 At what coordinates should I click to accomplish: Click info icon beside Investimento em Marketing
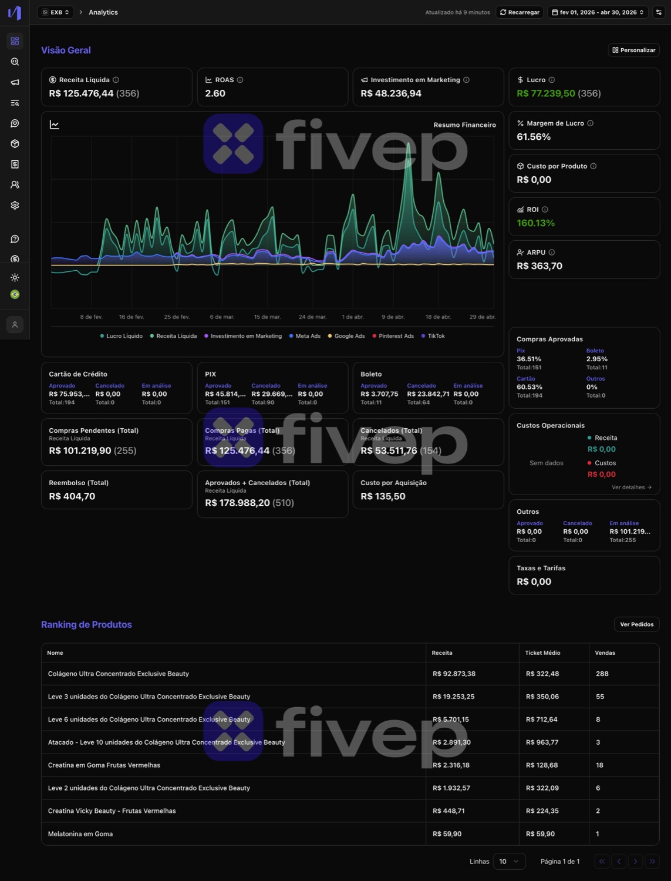click(x=466, y=80)
